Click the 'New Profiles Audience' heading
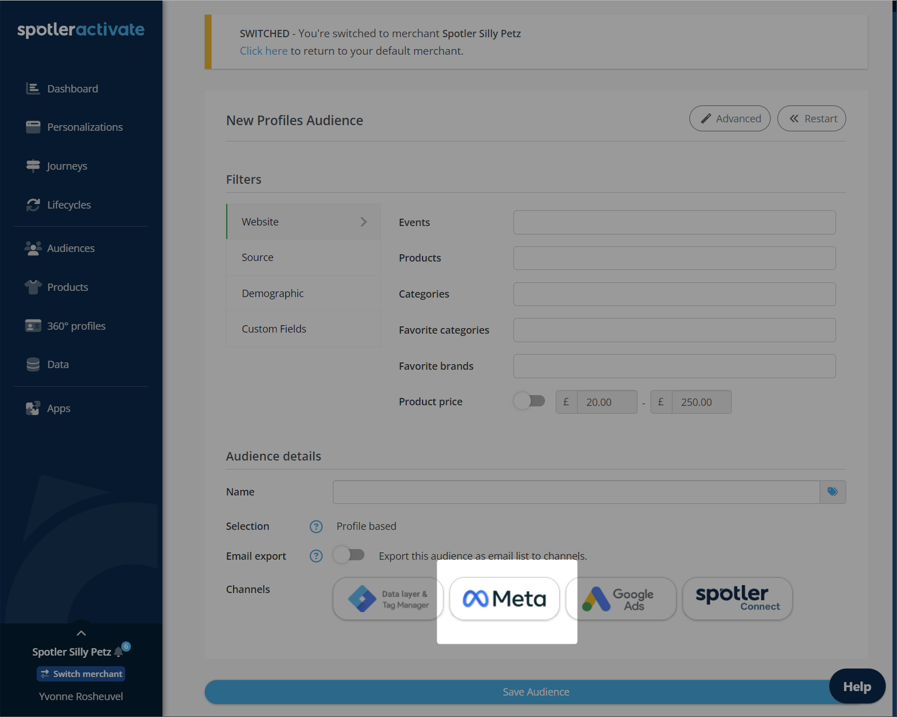897x717 pixels. click(x=294, y=121)
